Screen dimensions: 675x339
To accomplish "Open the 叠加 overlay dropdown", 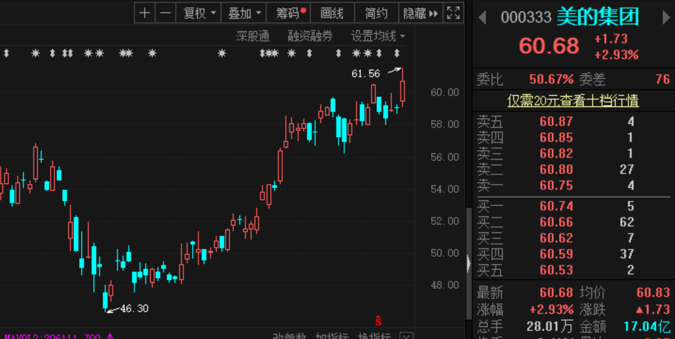I will click(x=243, y=13).
